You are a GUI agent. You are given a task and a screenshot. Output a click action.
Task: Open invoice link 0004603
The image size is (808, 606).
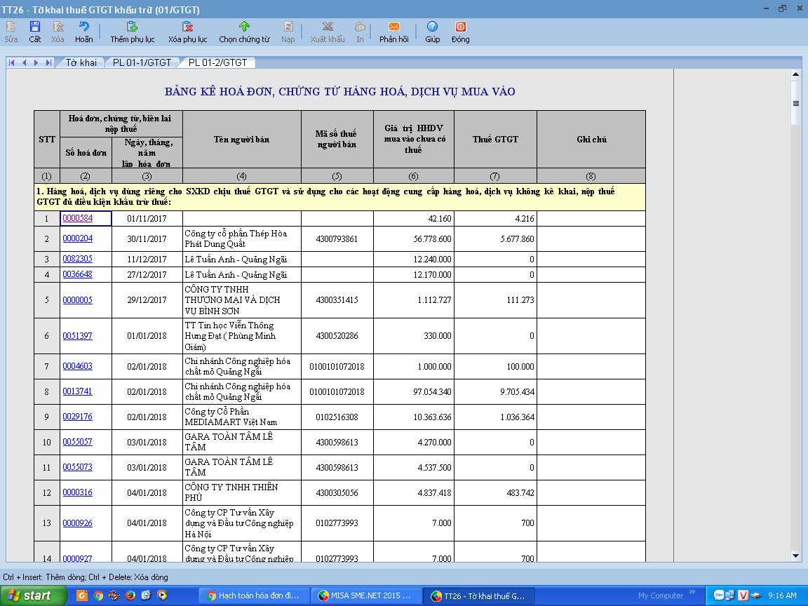tap(77, 366)
